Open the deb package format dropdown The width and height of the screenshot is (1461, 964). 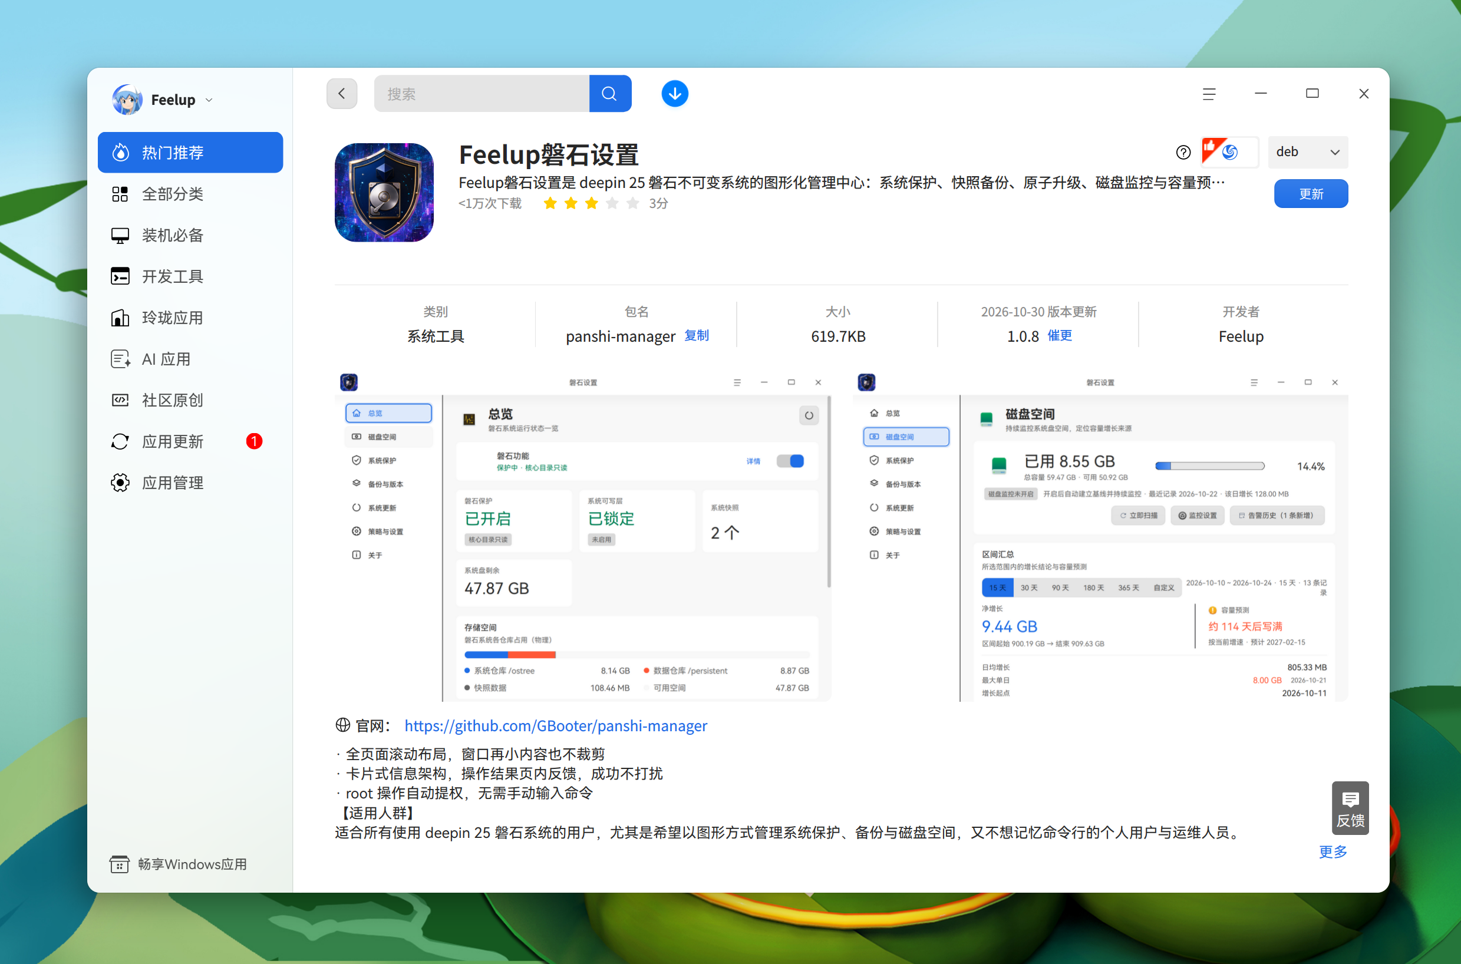tap(1308, 152)
